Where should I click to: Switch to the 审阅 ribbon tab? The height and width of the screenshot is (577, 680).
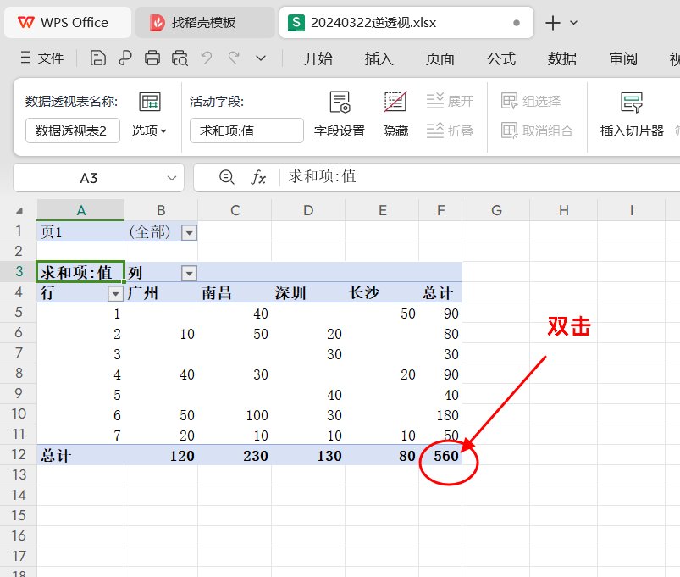point(623,58)
